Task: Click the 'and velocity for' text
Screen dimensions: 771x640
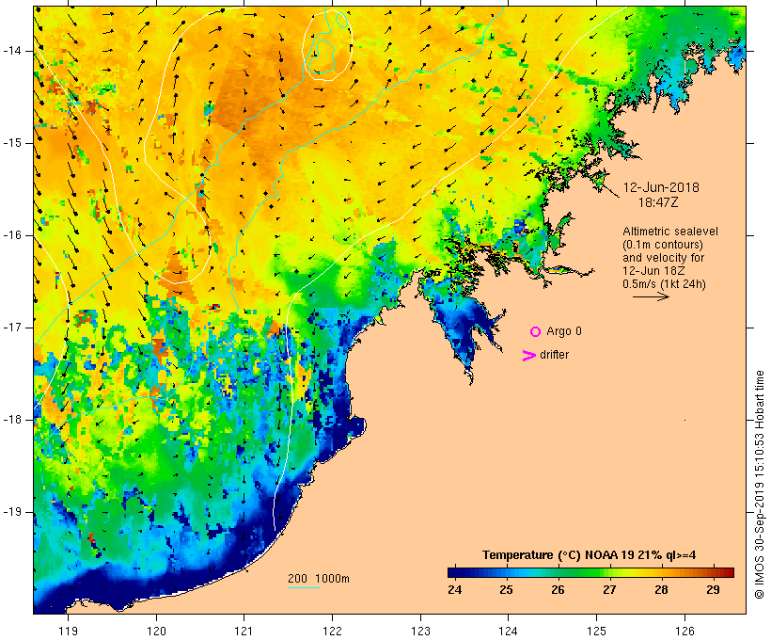Action: (x=663, y=258)
